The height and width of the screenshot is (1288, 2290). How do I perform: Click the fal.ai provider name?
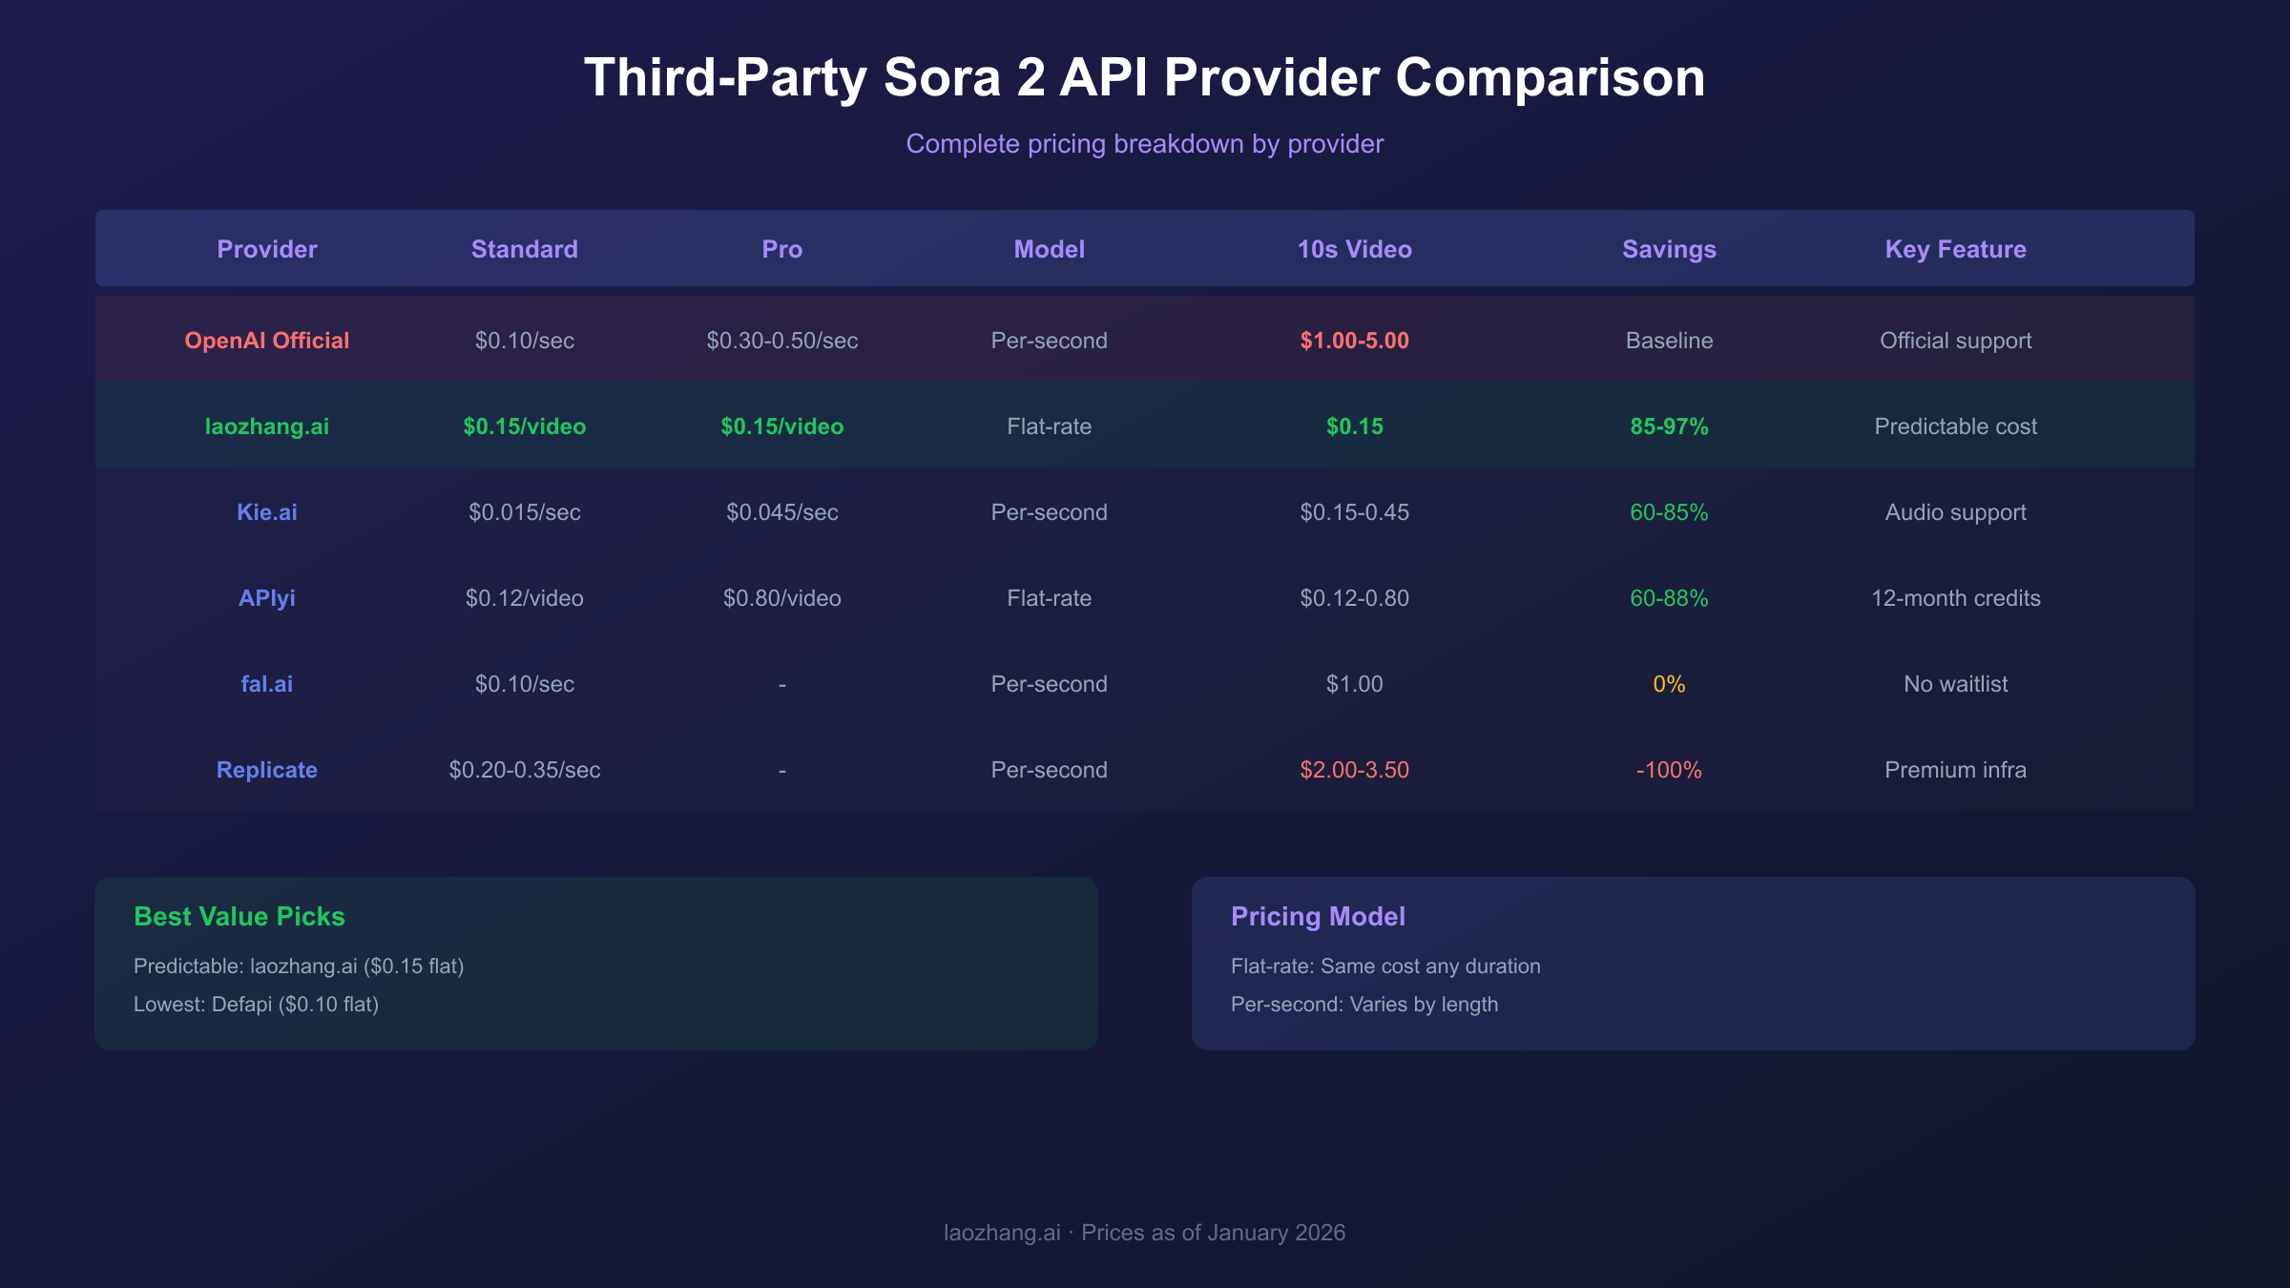pos(266,684)
